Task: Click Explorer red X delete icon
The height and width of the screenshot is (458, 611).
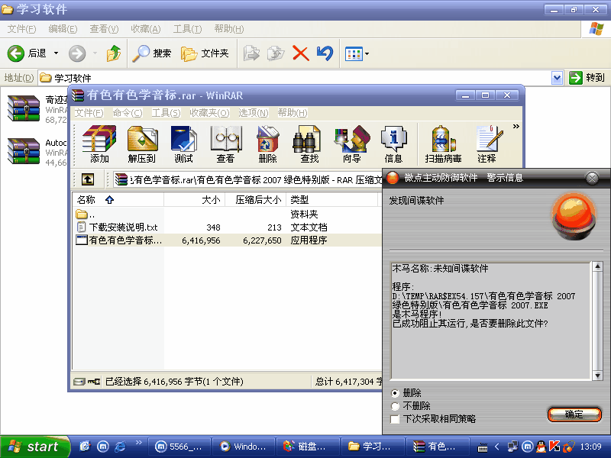Action: tap(300, 53)
